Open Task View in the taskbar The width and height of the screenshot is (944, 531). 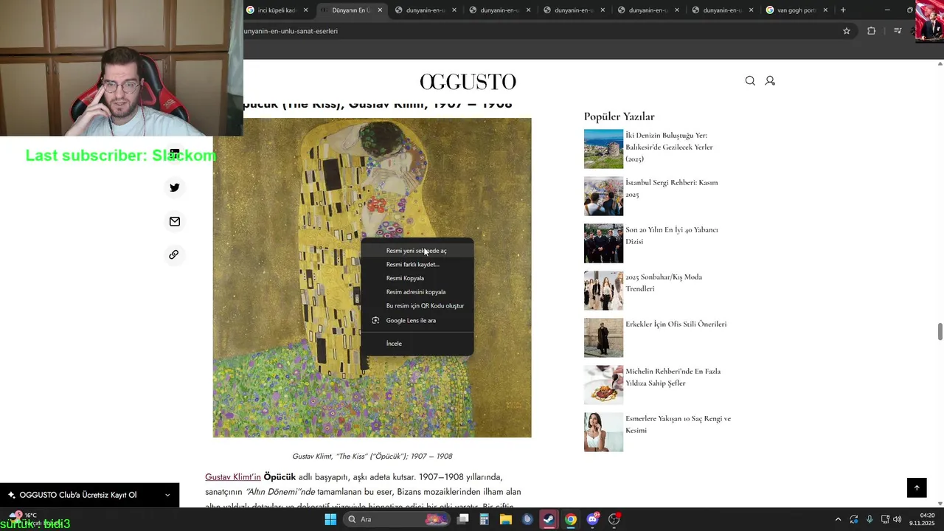click(463, 519)
